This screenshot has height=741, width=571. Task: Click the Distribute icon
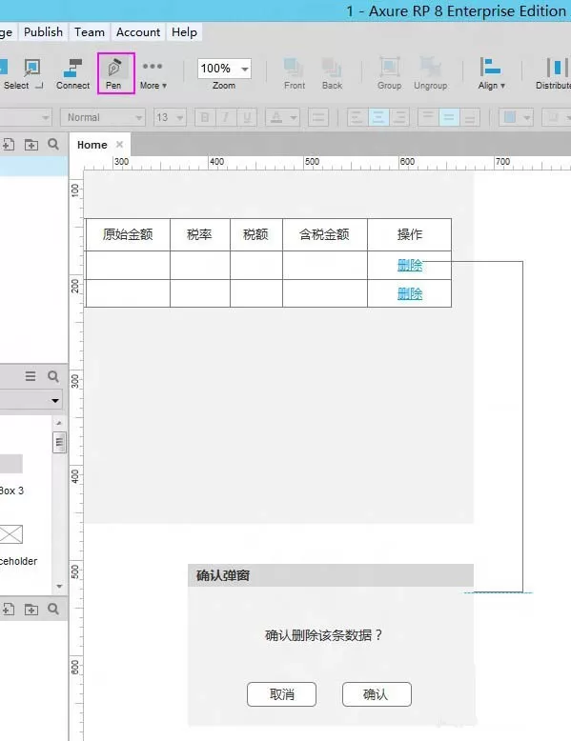click(x=555, y=73)
